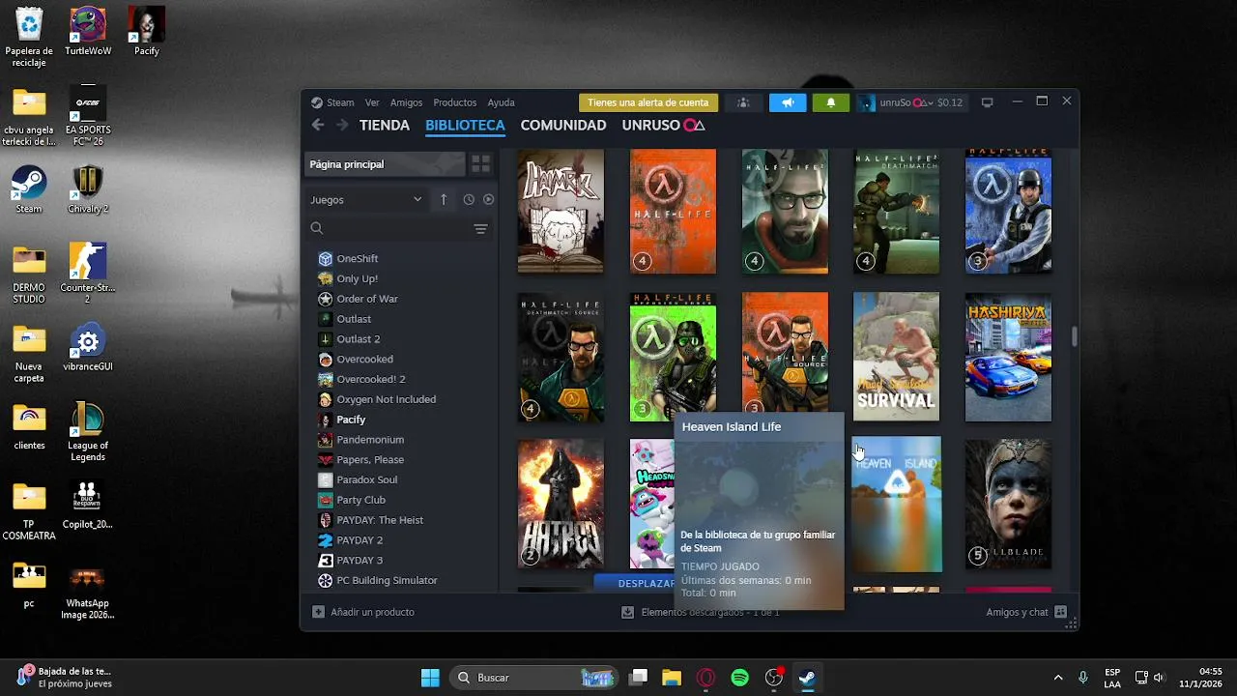Show hidden system tray icons chevron
Screen dimensions: 1237x696
click(1058, 678)
